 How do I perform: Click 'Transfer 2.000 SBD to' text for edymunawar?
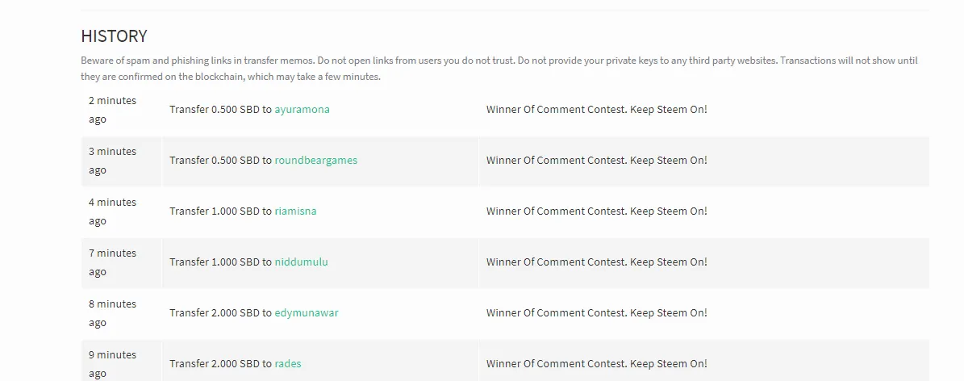pos(221,312)
